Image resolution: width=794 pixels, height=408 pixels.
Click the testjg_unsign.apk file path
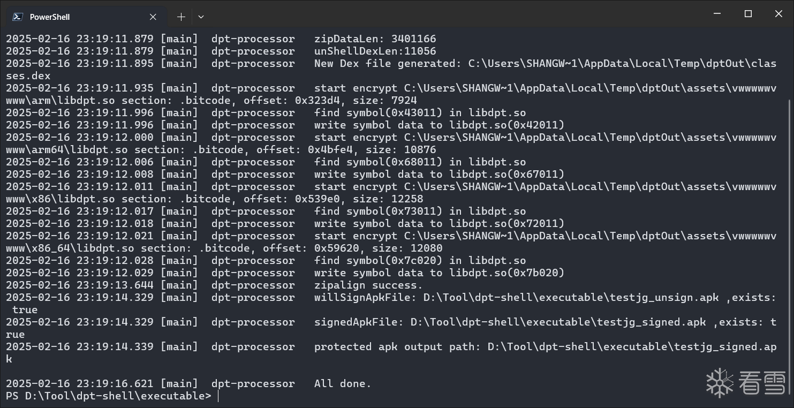tap(571, 298)
